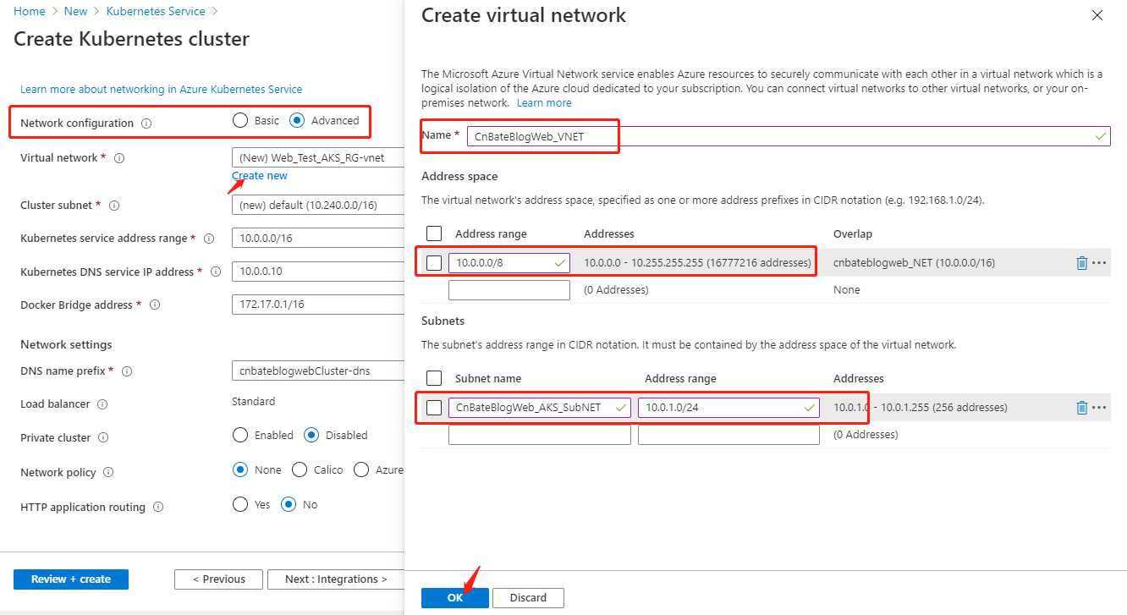Close the Create virtual network panel

pyautogui.click(x=1097, y=15)
